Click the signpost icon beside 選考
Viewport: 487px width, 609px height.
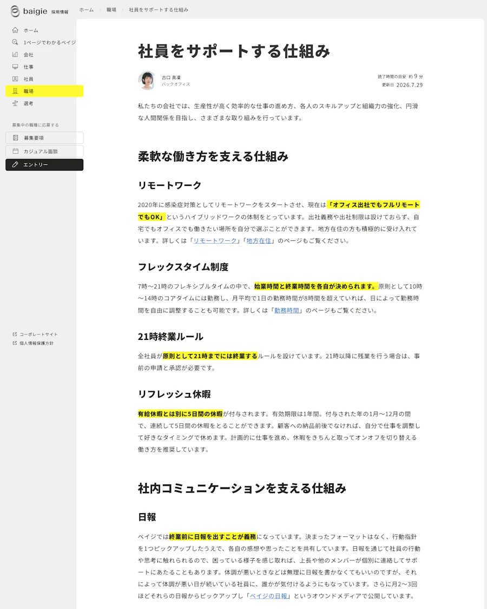click(x=15, y=103)
